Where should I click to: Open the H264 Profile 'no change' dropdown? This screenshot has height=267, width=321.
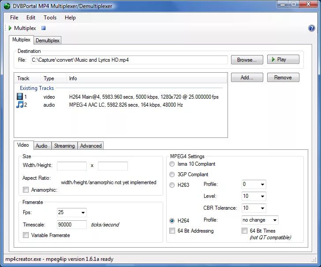click(260, 220)
